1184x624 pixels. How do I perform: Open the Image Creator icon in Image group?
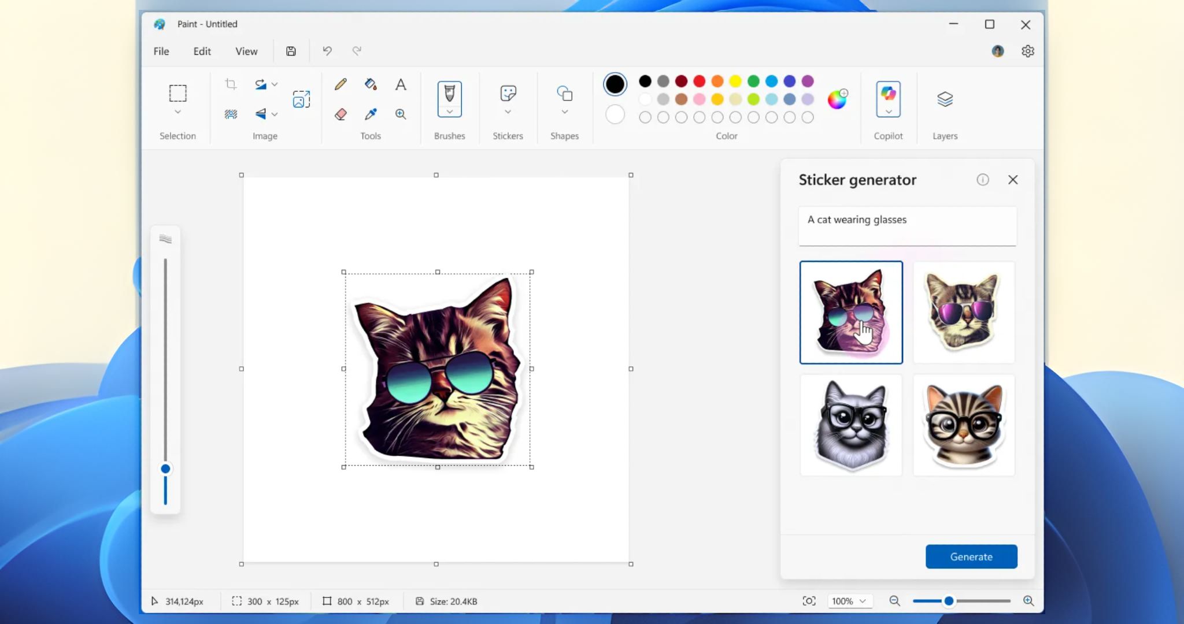301,99
